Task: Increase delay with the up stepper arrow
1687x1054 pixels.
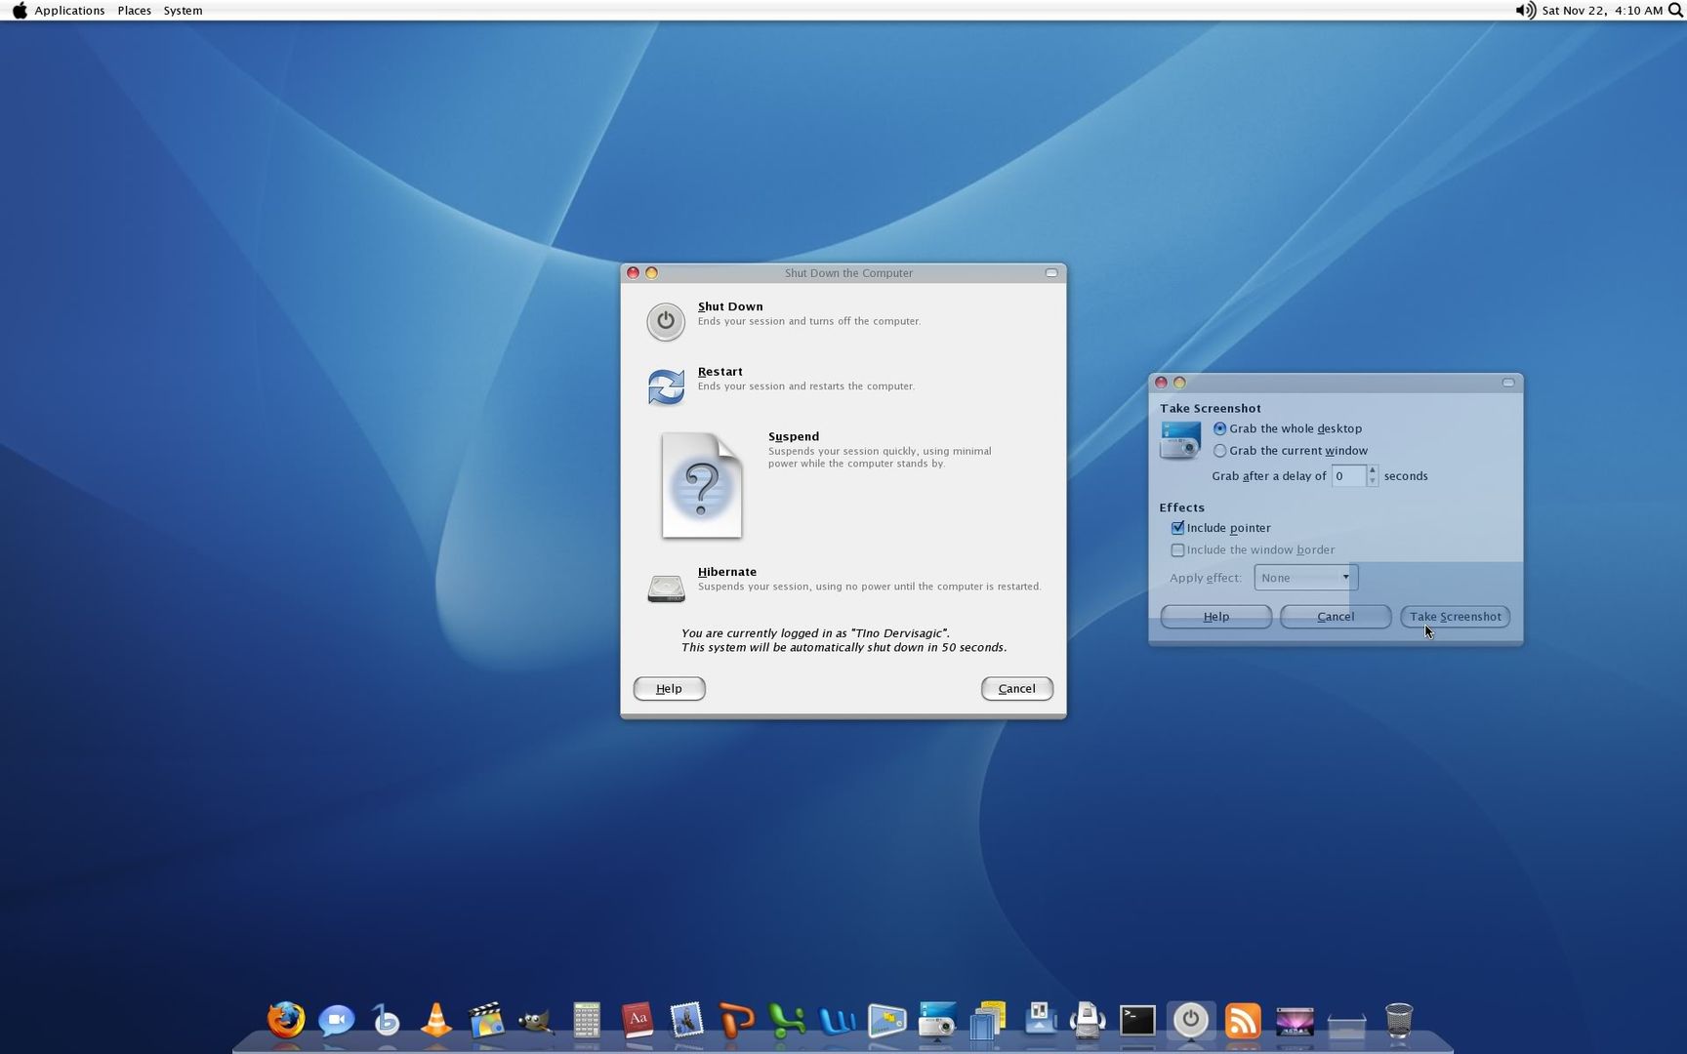Action: click(1372, 471)
